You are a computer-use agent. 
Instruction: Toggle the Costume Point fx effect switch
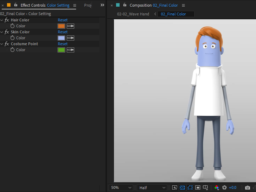(7, 44)
